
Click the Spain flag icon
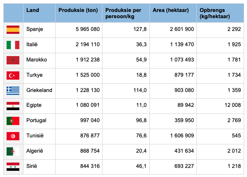point(13,29)
